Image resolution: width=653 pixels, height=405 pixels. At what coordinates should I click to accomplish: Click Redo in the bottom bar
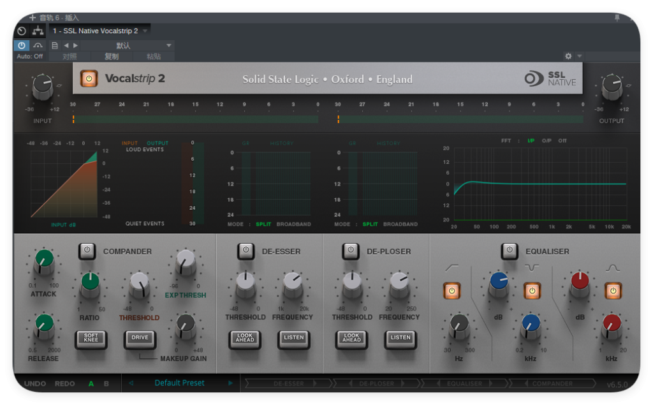pos(65,384)
